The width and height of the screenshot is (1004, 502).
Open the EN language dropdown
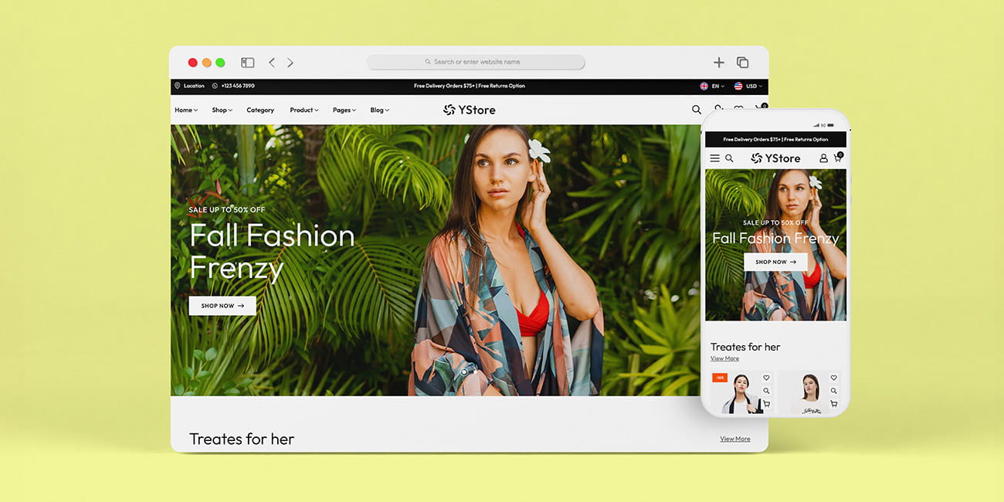pyautogui.click(x=712, y=86)
